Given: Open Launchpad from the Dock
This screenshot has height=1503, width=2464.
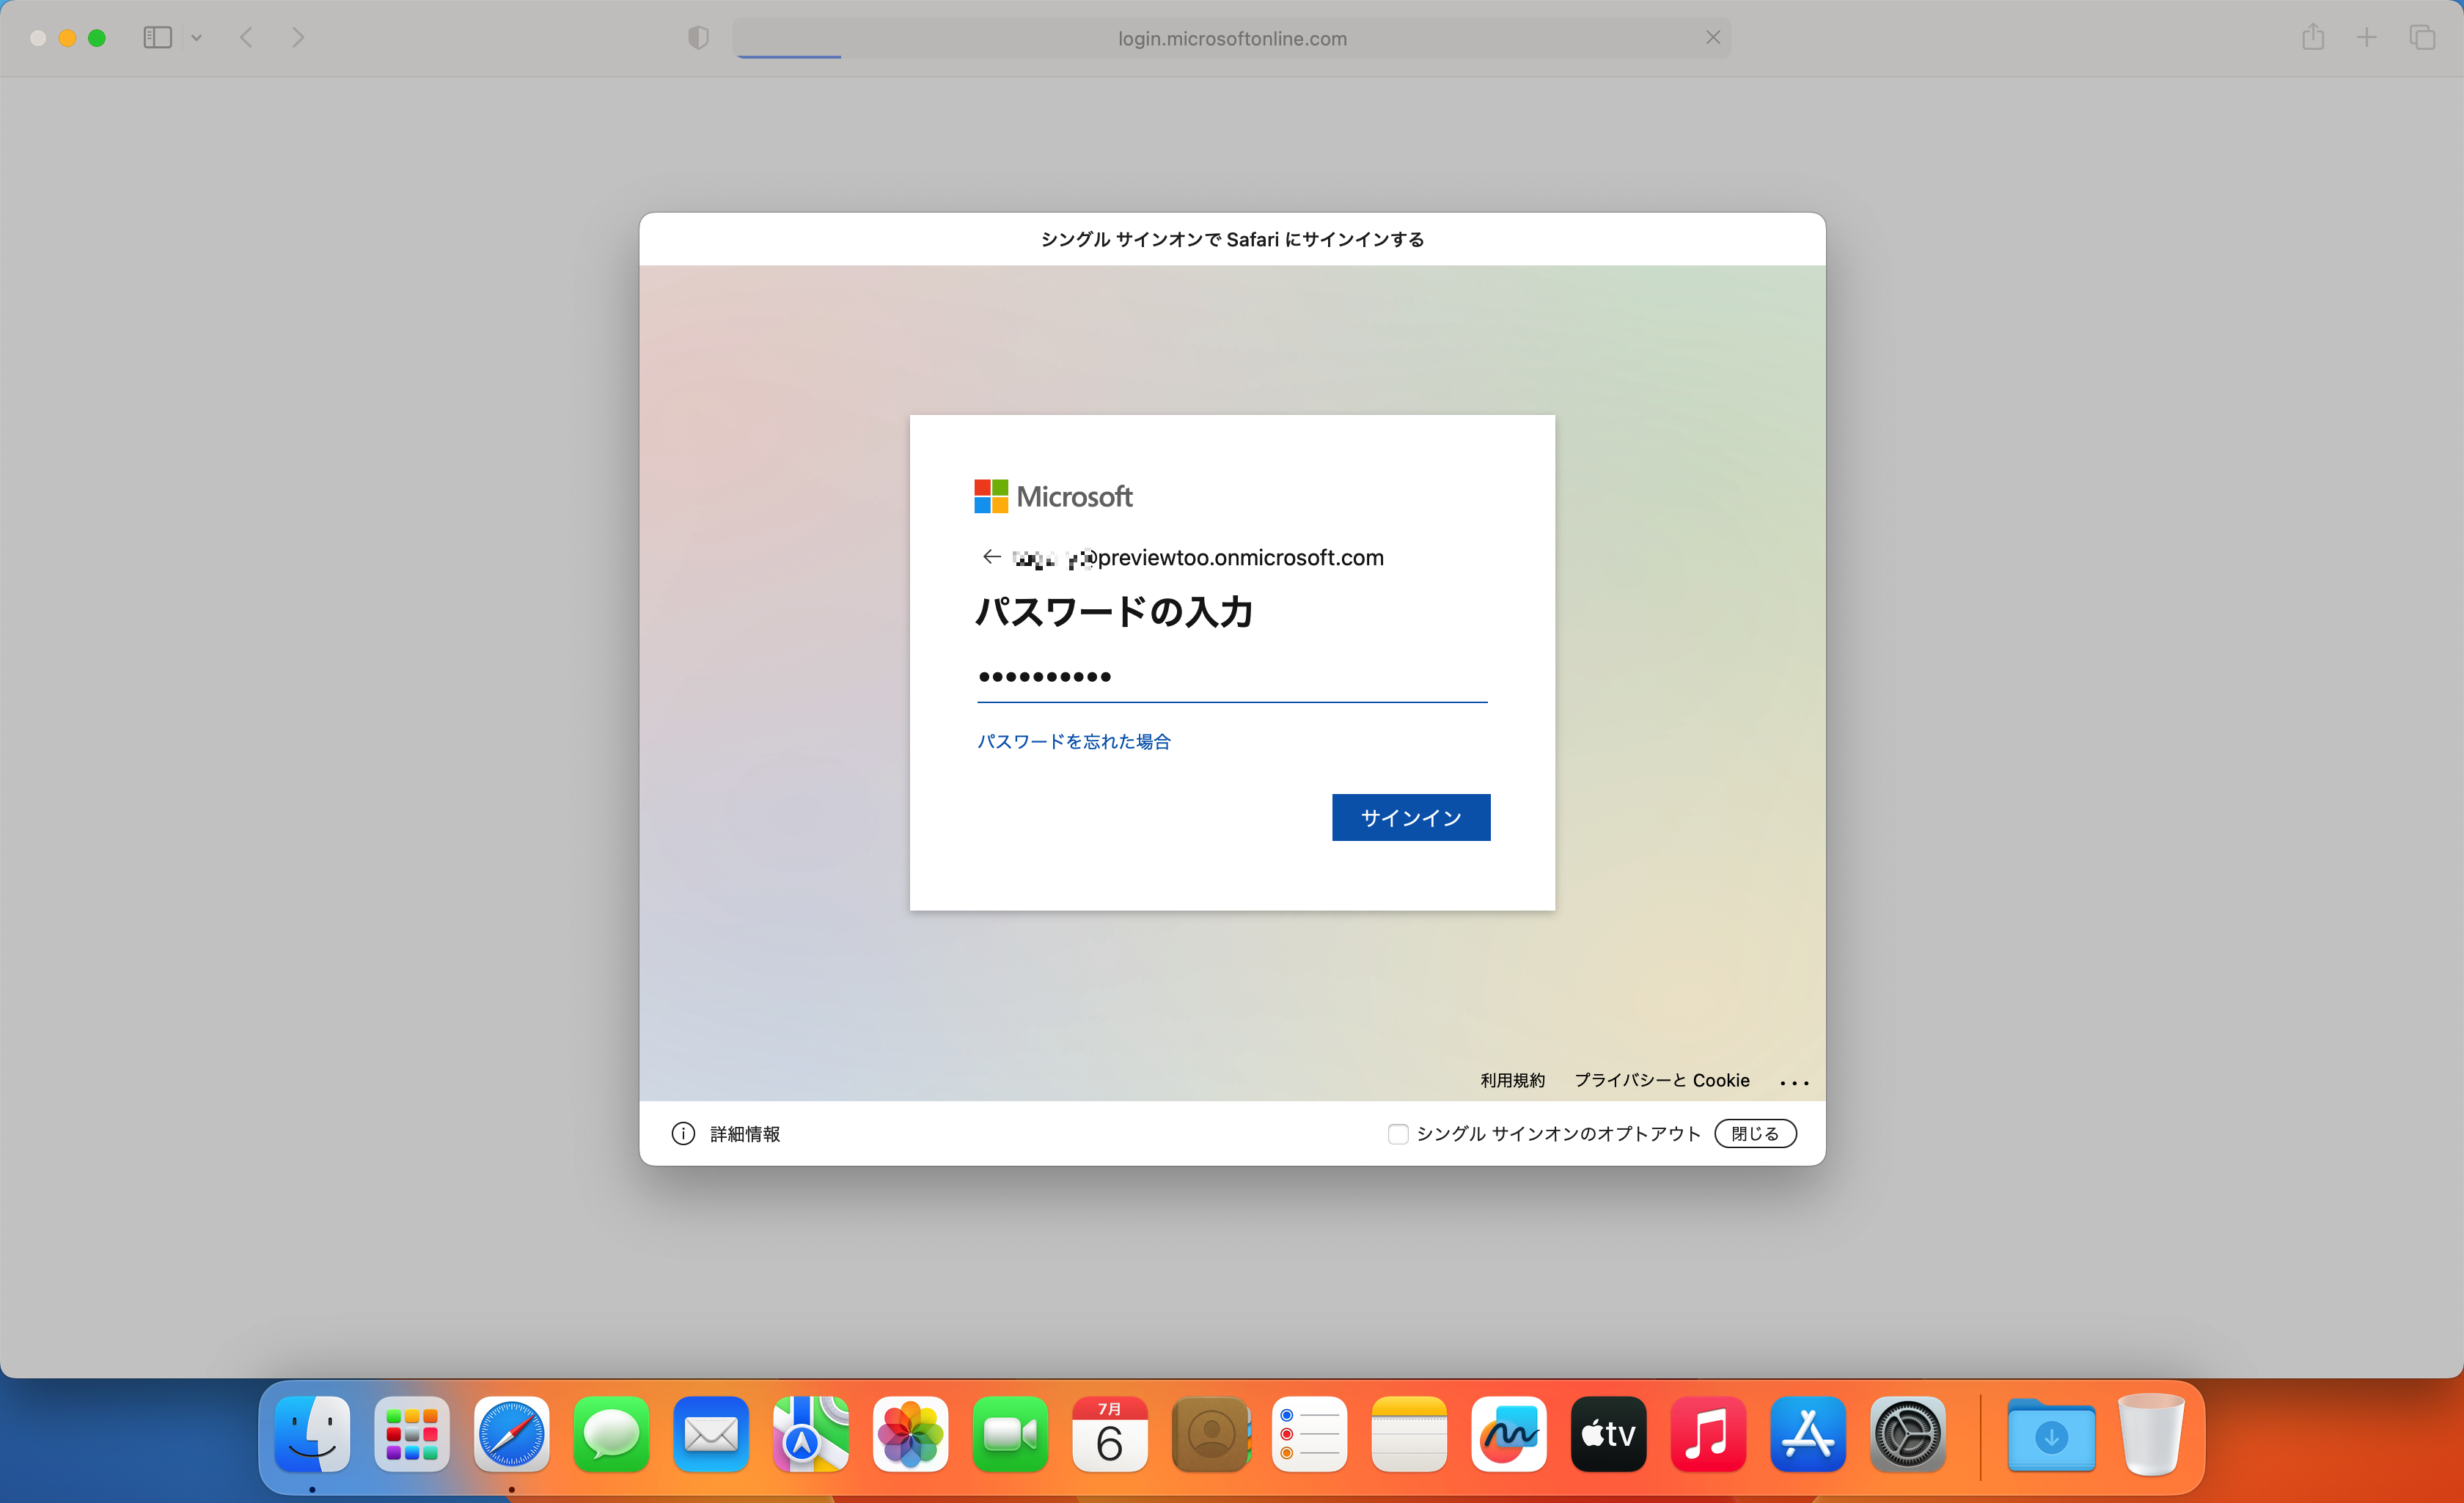Looking at the screenshot, I should [x=412, y=1434].
